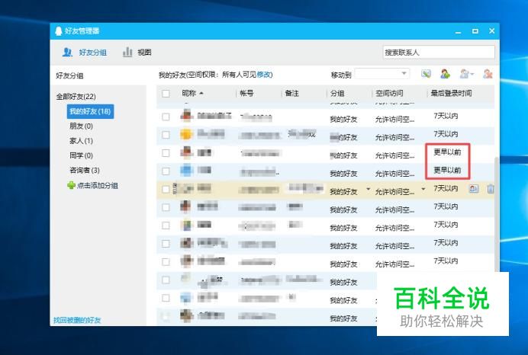Select the 我的好友(18) group
Viewport: 528px width, 355px height.
(90, 112)
